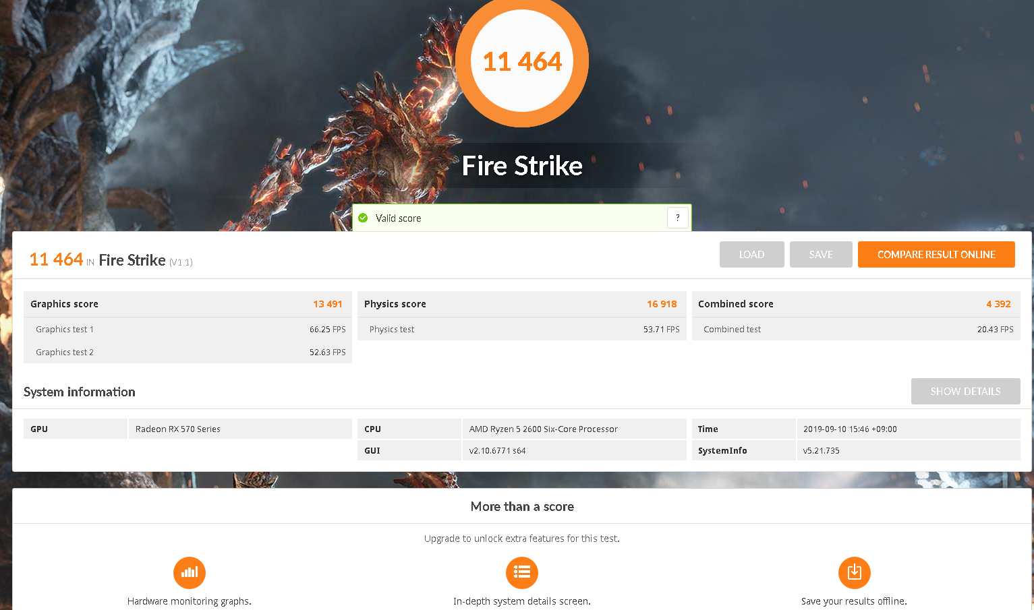Click the 52.63 FPS value

(328, 353)
